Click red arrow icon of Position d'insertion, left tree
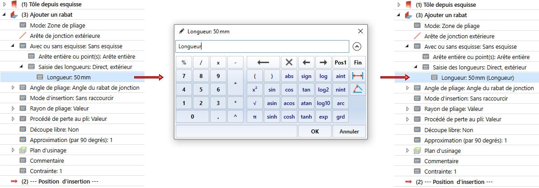The image size is (539, 188). tap(14, 181)
